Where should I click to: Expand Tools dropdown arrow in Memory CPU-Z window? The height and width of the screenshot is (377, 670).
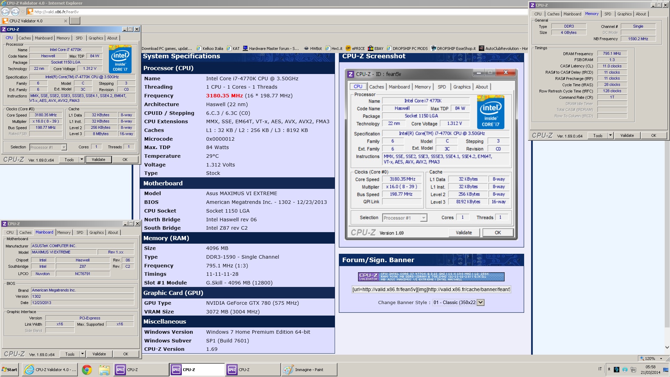click(x=610, y=135)
